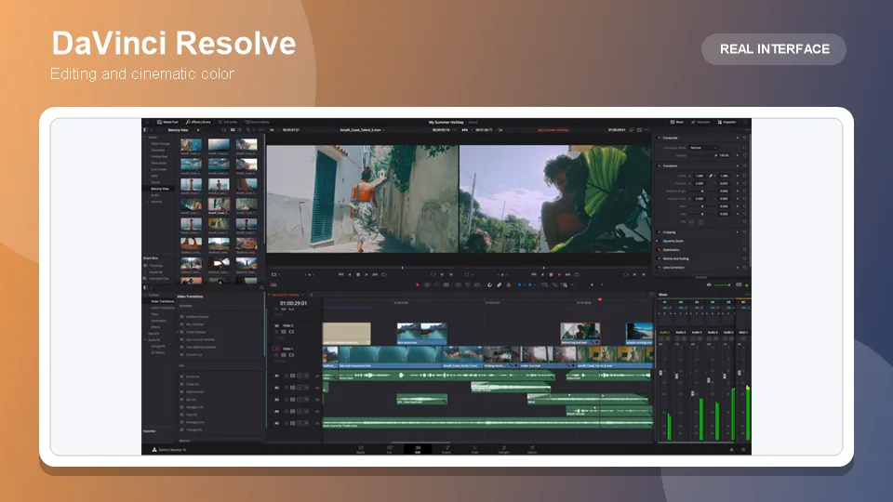
Task: Show the Mixer panel from top bar
Action: click(x=677, y=122)
